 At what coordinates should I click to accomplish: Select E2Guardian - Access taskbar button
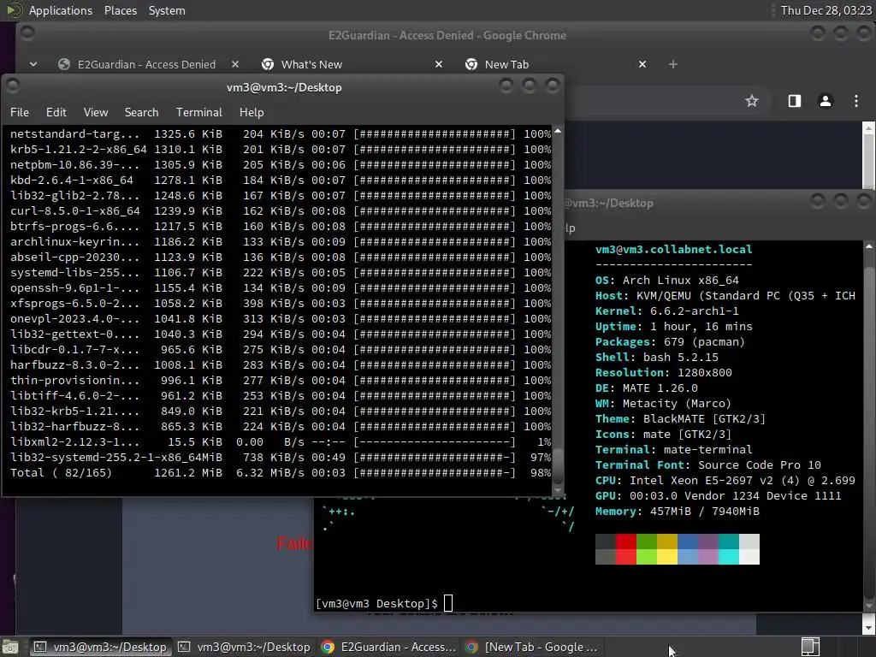point(389,647)
